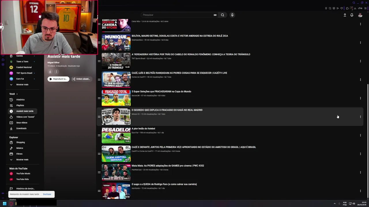Click the page vertical scrollbar
Image resolution: width=369 pixels, height=207 pixels.
368,141
